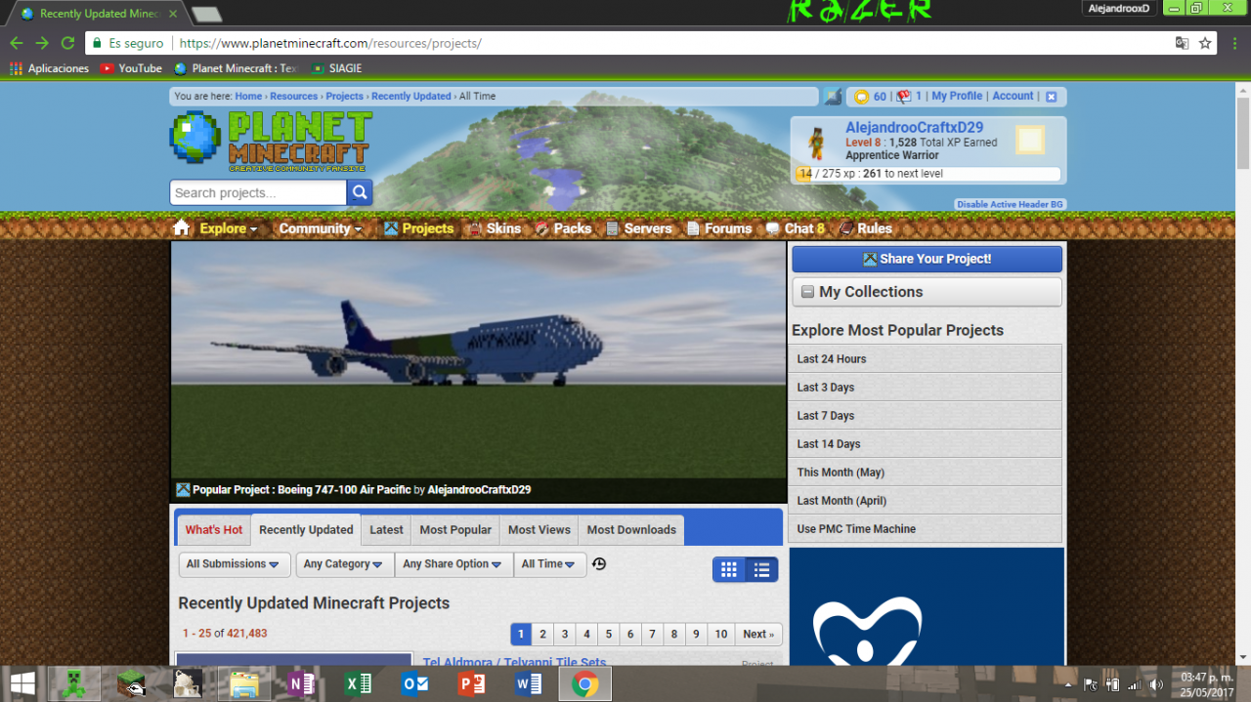Image resolution: width=1251 pixels, height=702 pixels.
Task: Click the Share Your Project button
Action: (x=927, y=260)
